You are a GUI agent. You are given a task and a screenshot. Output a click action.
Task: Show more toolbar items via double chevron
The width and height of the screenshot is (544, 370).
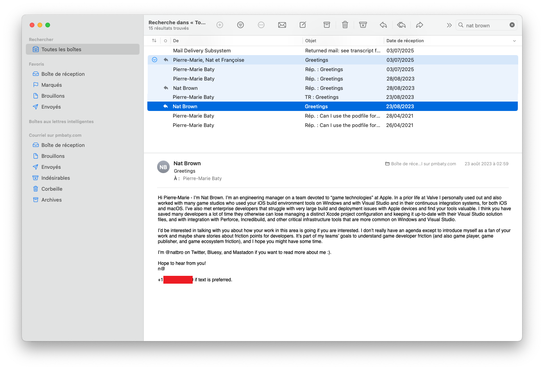point(449,25)
